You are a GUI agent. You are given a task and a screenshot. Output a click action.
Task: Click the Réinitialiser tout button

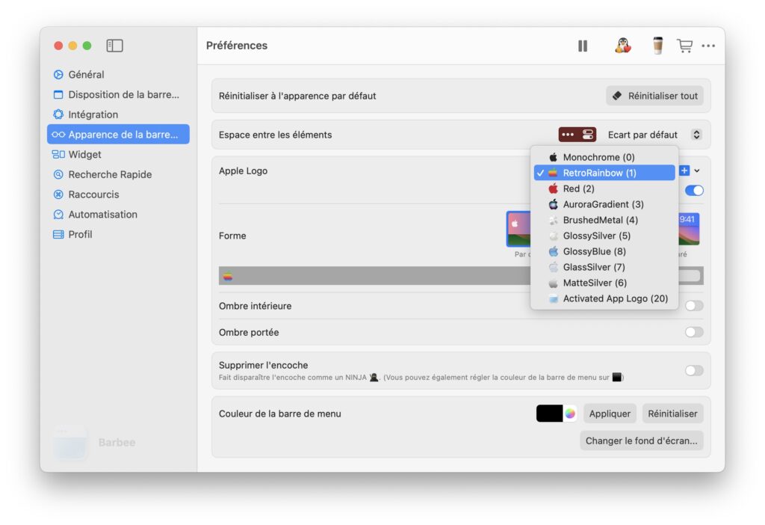654,96
